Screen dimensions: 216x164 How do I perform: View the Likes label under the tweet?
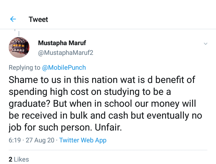(x=21, y=159)
